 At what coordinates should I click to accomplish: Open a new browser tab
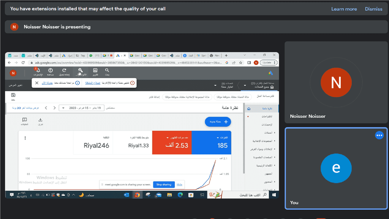click(226, 56)
